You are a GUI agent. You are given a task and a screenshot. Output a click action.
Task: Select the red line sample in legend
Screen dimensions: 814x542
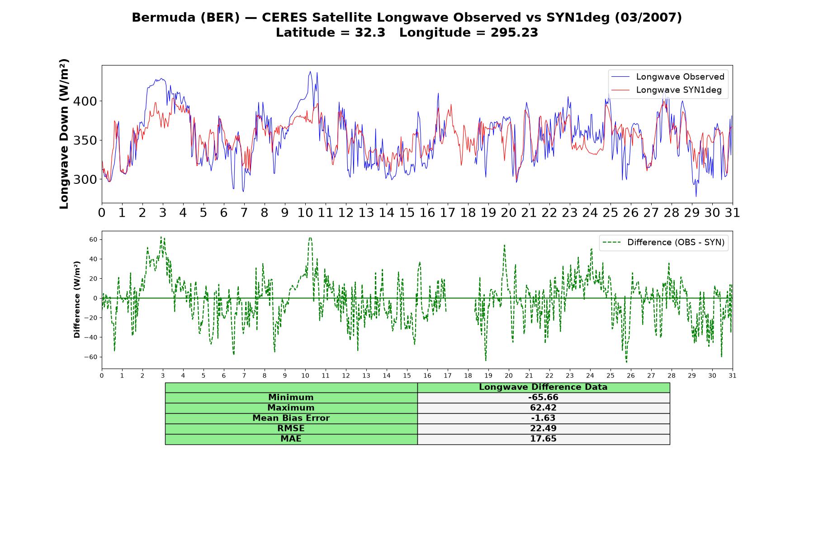click(x=620, y=90)
